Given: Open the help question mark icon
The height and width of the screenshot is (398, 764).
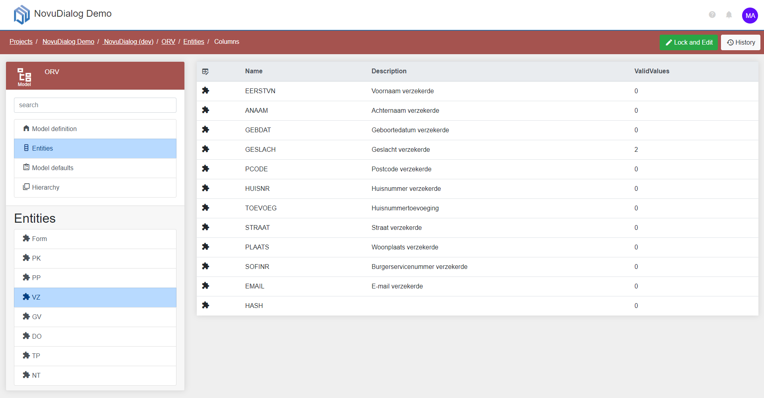Looking at the screenshot, I should point(712,15).
